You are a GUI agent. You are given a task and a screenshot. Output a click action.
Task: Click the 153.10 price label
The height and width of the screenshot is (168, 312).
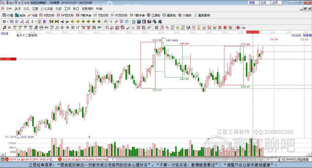tap(157, 90)
